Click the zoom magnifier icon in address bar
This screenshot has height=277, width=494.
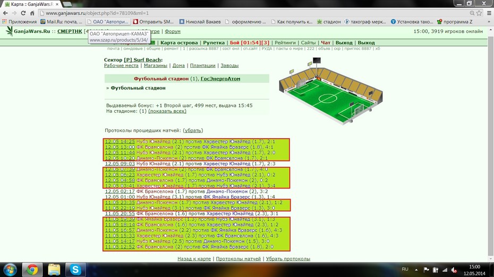point(472,13)
